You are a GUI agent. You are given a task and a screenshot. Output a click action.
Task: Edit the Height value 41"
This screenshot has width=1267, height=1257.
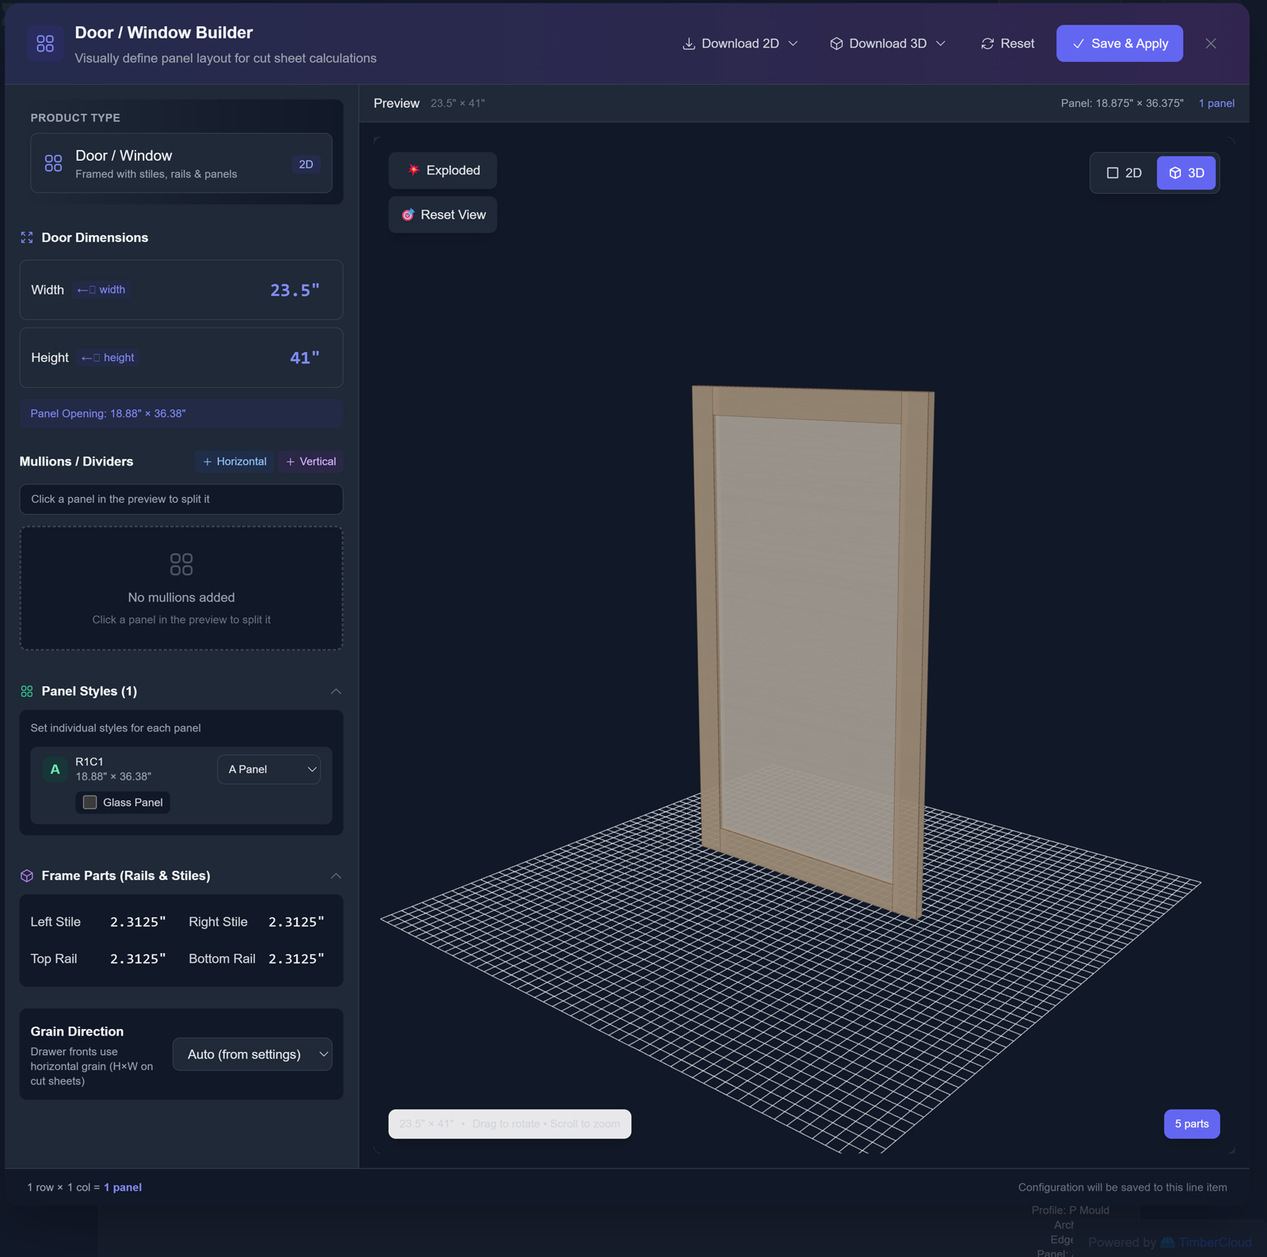tap(305, 358)
